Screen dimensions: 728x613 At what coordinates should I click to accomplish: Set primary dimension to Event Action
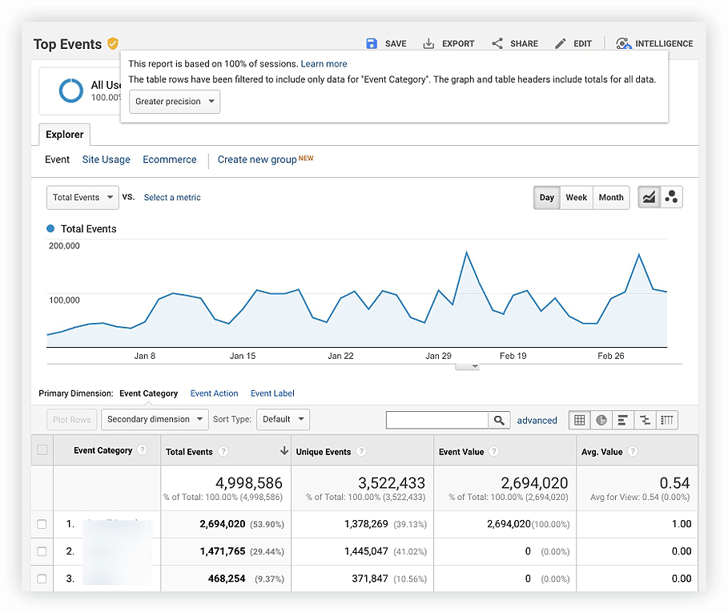[214, 393]
